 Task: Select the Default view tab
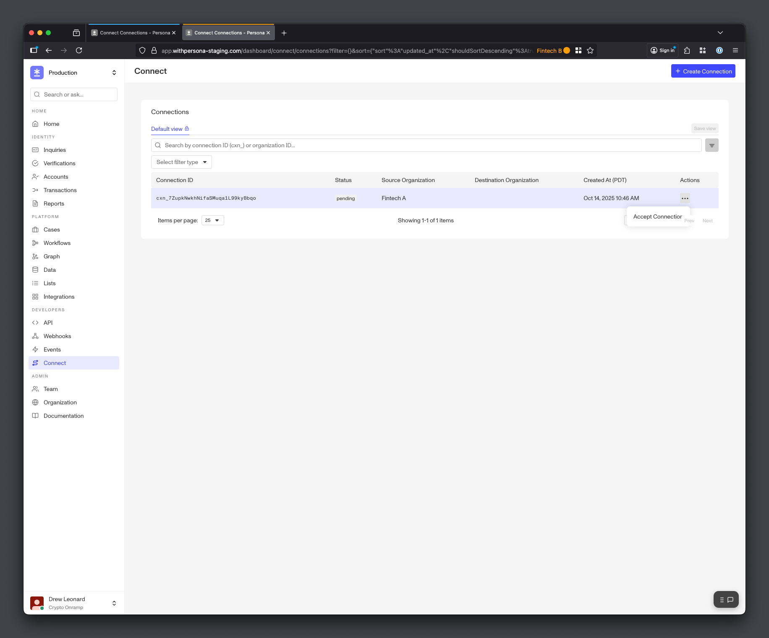tap(167, 129)
